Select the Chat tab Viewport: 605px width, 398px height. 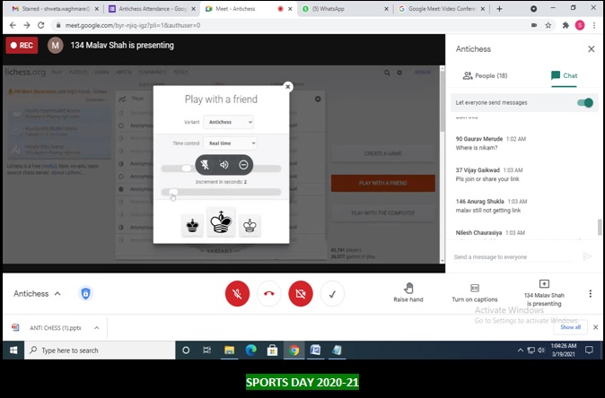pos(564,75)
